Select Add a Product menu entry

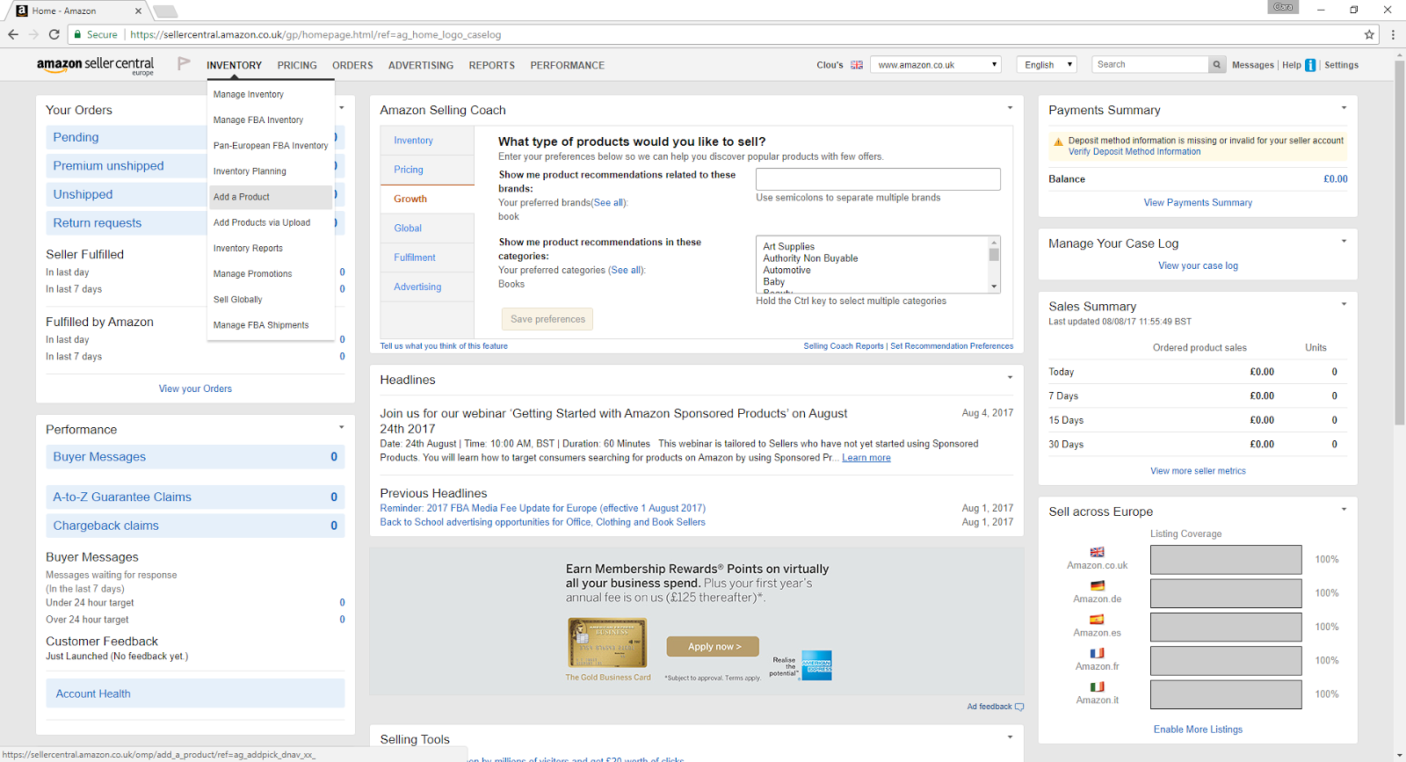[x=271, y=197]
